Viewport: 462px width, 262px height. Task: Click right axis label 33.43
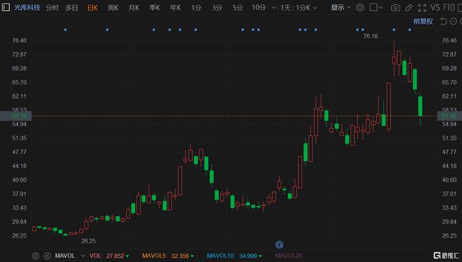(449, 207)
